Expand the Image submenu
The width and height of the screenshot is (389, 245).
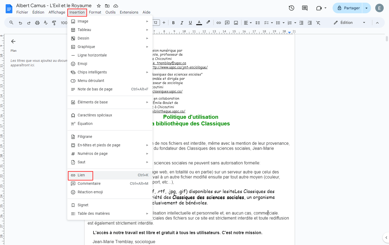(110, 21)
